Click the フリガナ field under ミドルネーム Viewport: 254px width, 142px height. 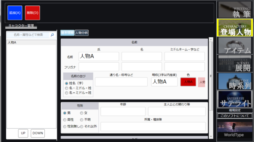click(184, 67)
